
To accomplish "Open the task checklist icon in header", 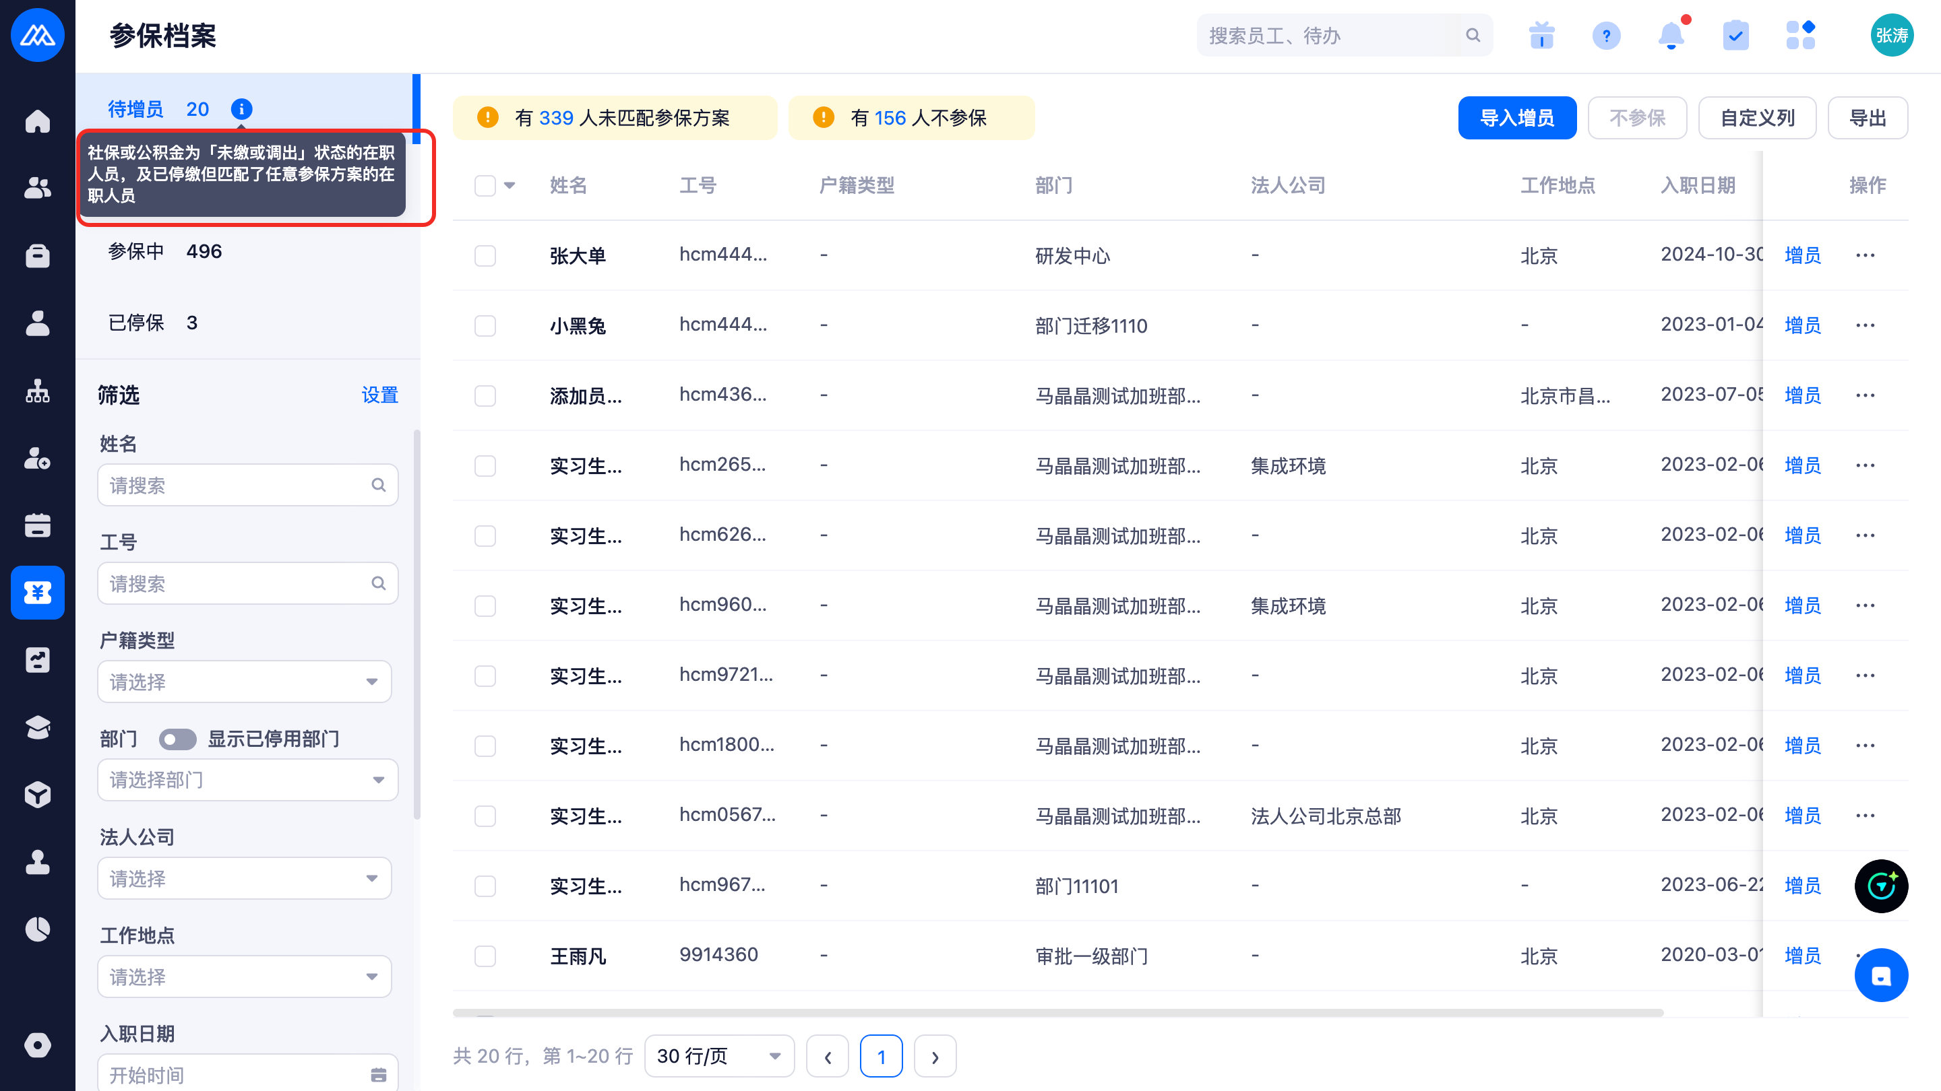I will pyautogui.click(x=1735, y=36).
